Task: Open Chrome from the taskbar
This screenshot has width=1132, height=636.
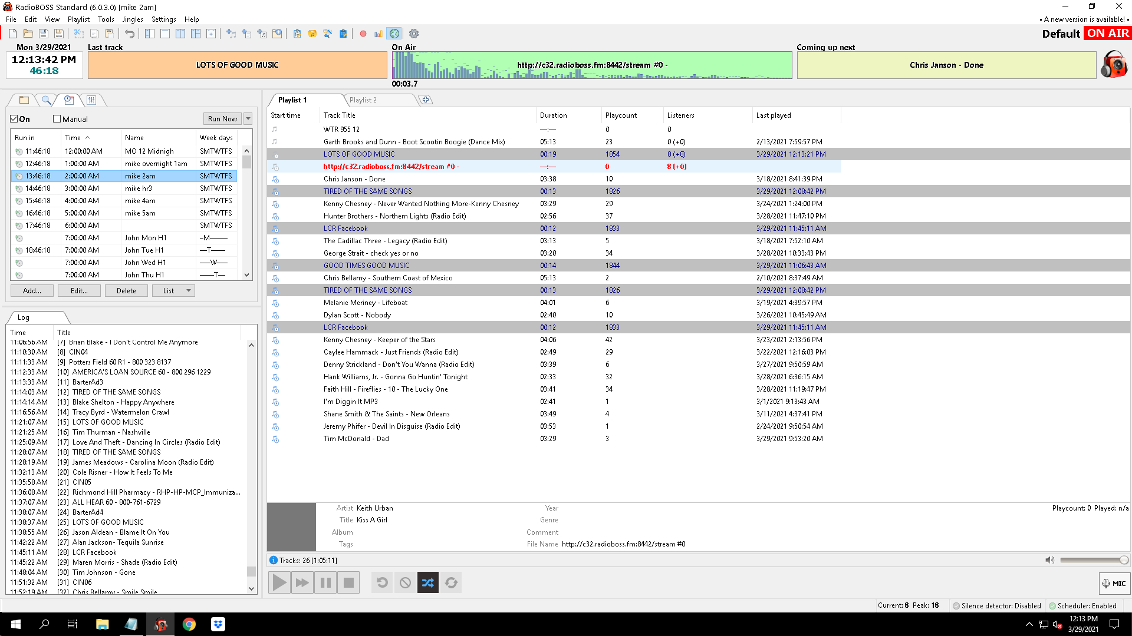Action: (x=189, y=624)
